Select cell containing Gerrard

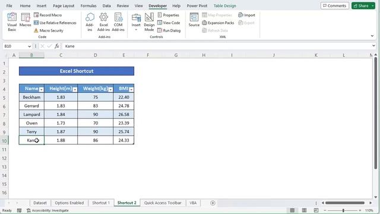pos(31,106)
